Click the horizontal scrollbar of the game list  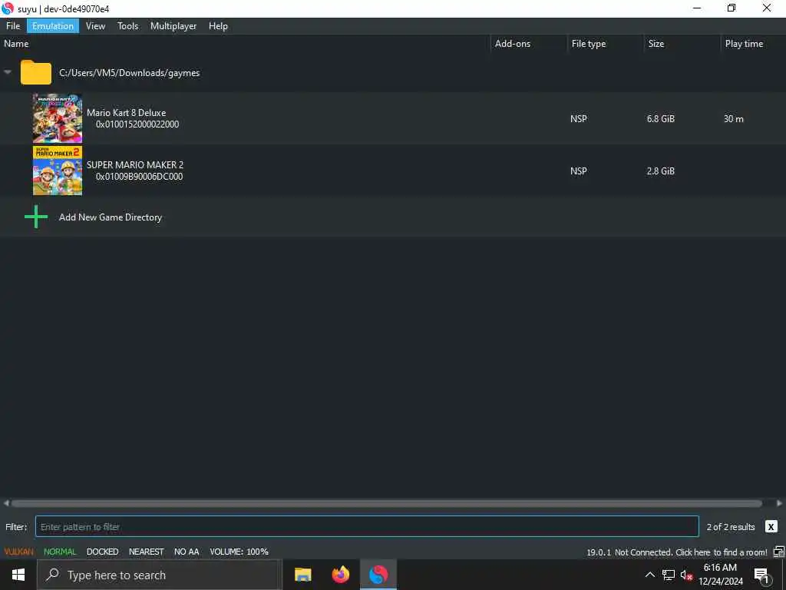point(386,503)
